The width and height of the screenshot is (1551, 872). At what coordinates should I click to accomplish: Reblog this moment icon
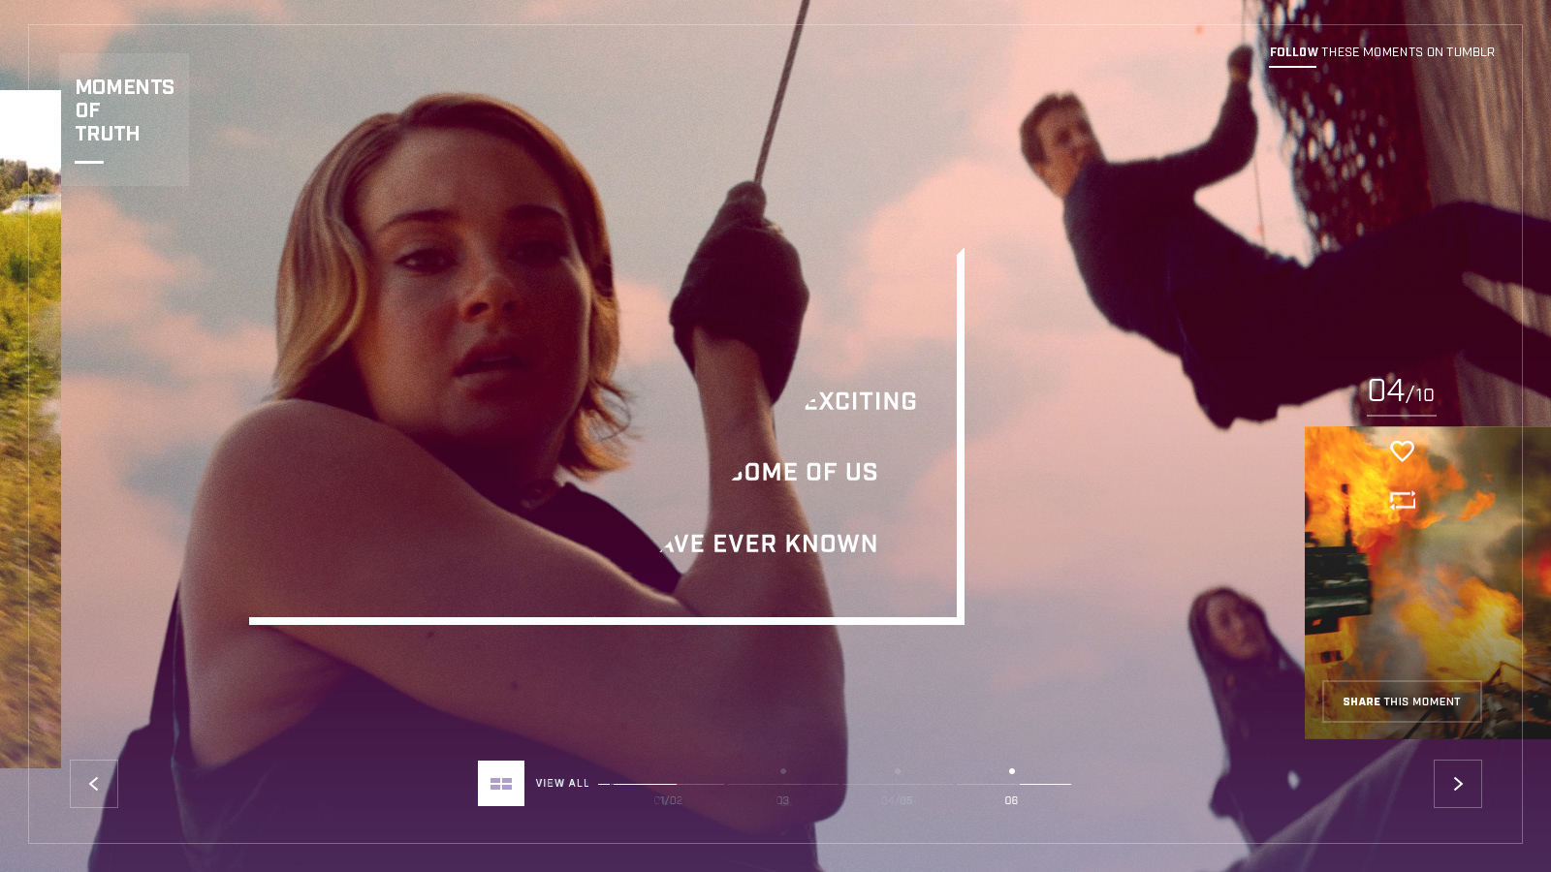(x=1403, y=500)
